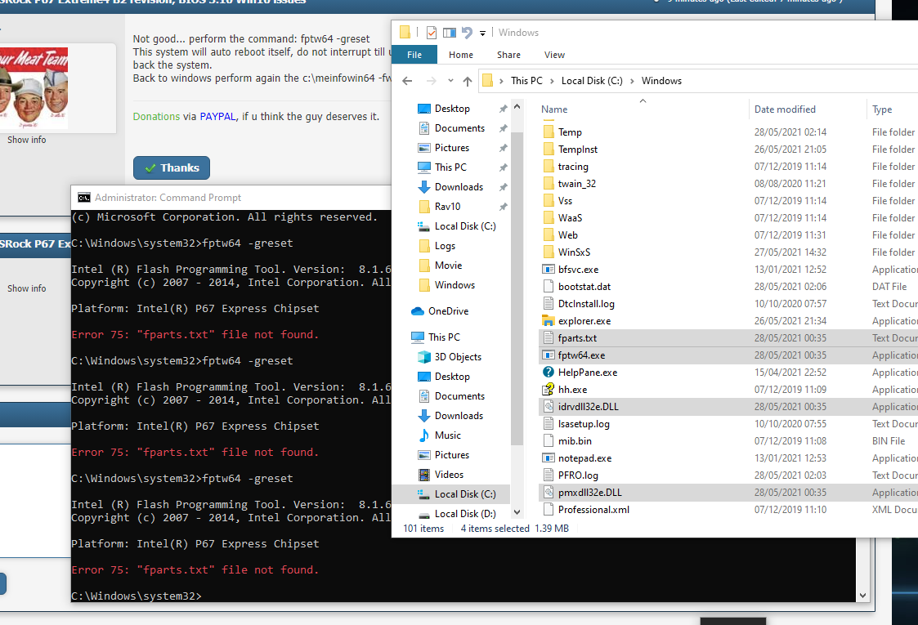Switch to the View ribbon tab
Image resolution: width=918 pixels, height=625 pixels.
(554, 55)
